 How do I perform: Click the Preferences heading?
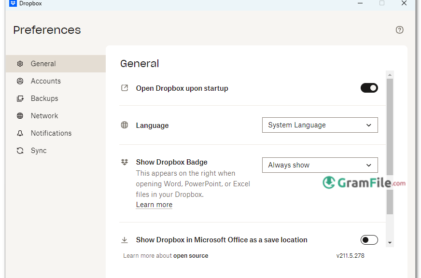[x=47, y=30]
